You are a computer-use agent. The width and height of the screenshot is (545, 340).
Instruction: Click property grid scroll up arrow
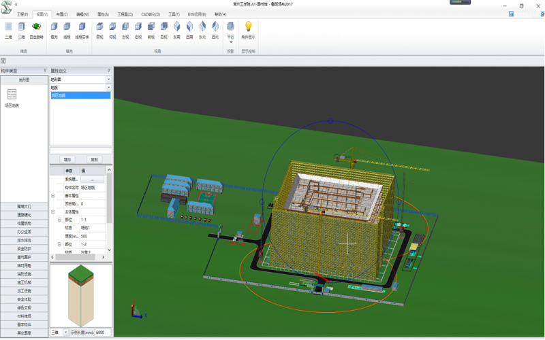click(x=109, y=169)
